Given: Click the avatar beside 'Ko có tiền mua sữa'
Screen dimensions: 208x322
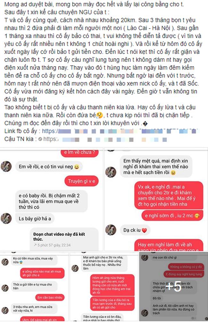Looking at the screenshot, I should pos(5,262).
